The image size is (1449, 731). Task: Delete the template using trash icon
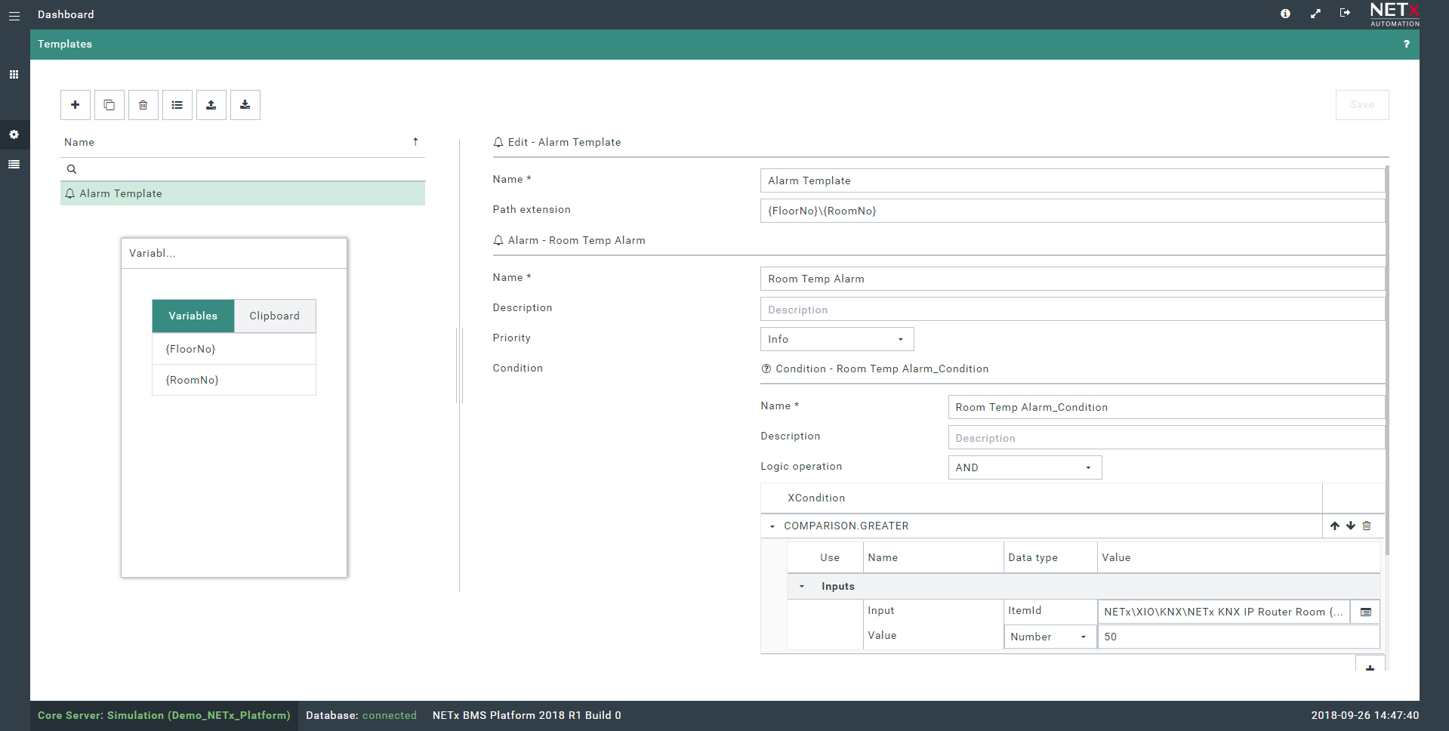tap(143, 105)
